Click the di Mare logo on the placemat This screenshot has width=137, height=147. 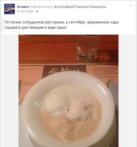tap(64, 71)
